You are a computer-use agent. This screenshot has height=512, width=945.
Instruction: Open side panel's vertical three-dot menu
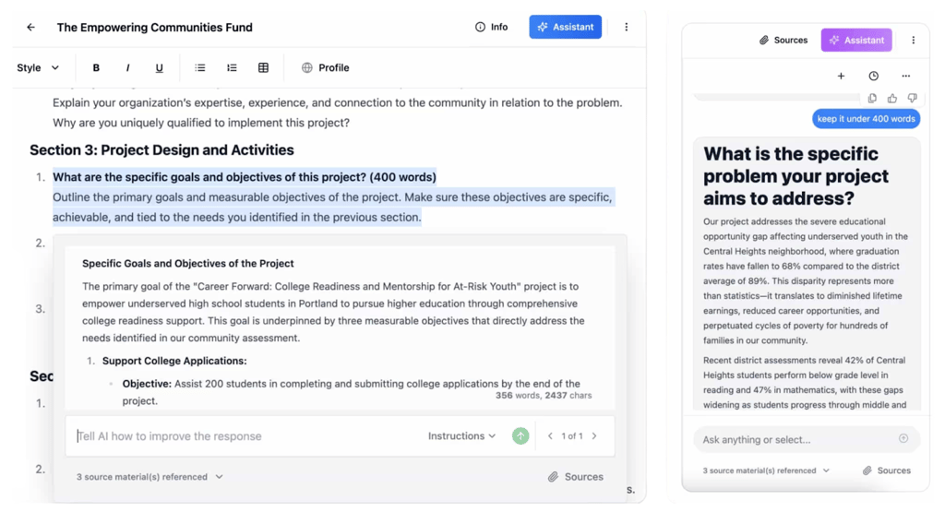click(913, 41)
